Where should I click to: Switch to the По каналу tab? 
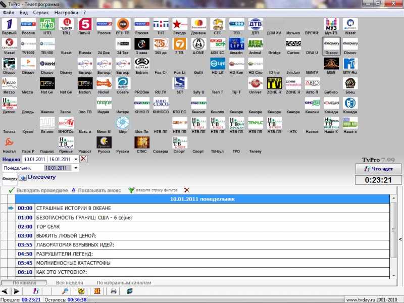point(24,283)
